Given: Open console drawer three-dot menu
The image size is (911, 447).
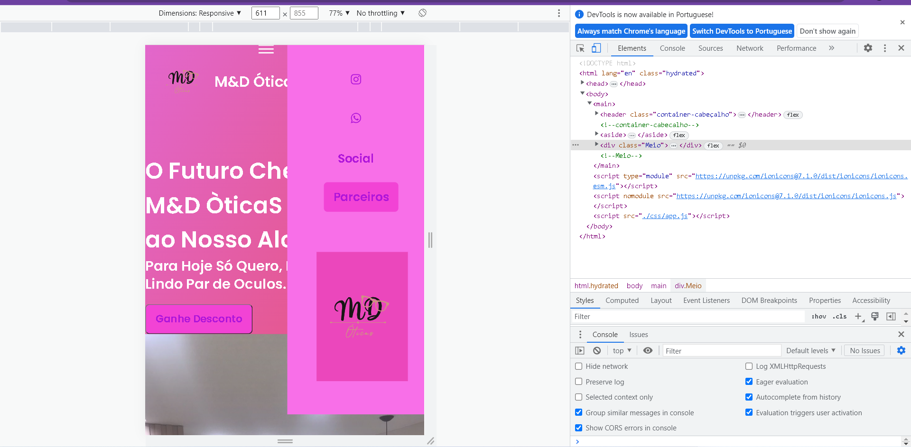Looking at the screenshot, I should click(580, 334).
